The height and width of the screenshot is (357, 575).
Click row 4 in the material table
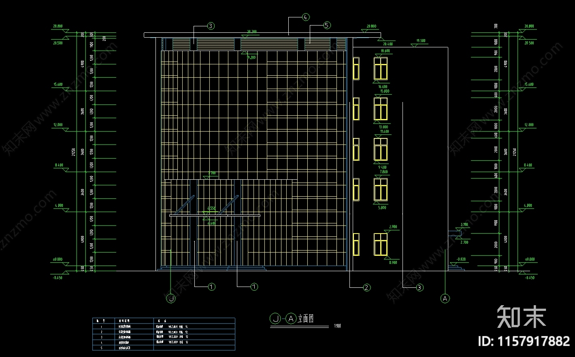tap(164, 342)
